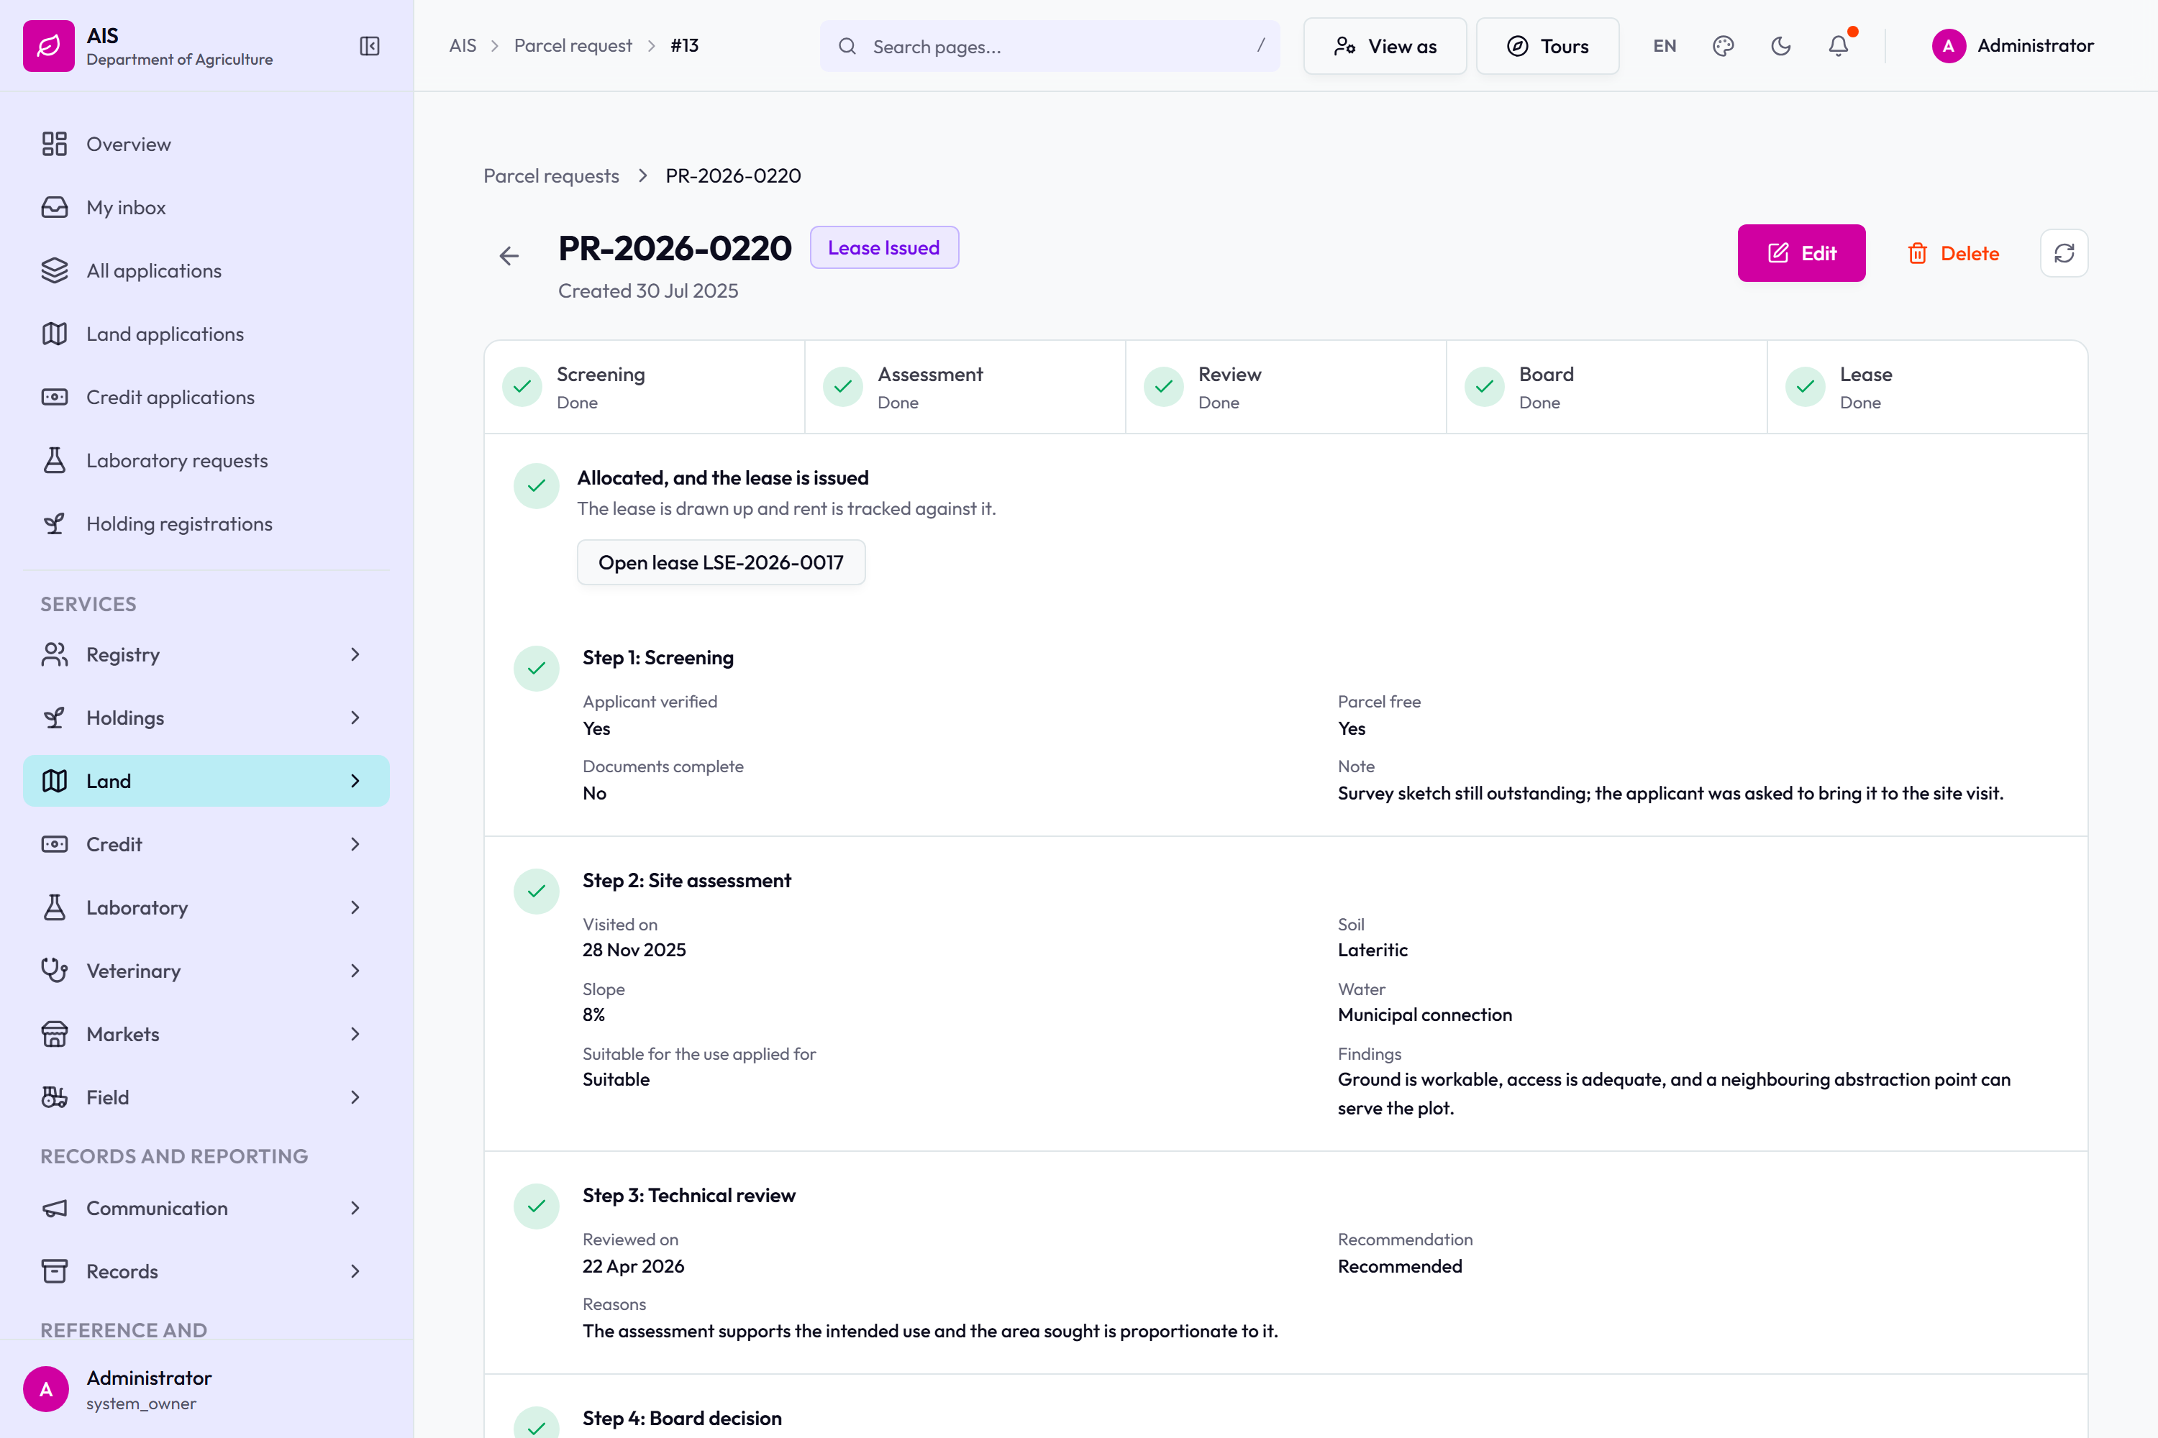Screen dimensions: 2158x1438
Task: Click the AIS leaf logo
Action: tap(49, 46)
